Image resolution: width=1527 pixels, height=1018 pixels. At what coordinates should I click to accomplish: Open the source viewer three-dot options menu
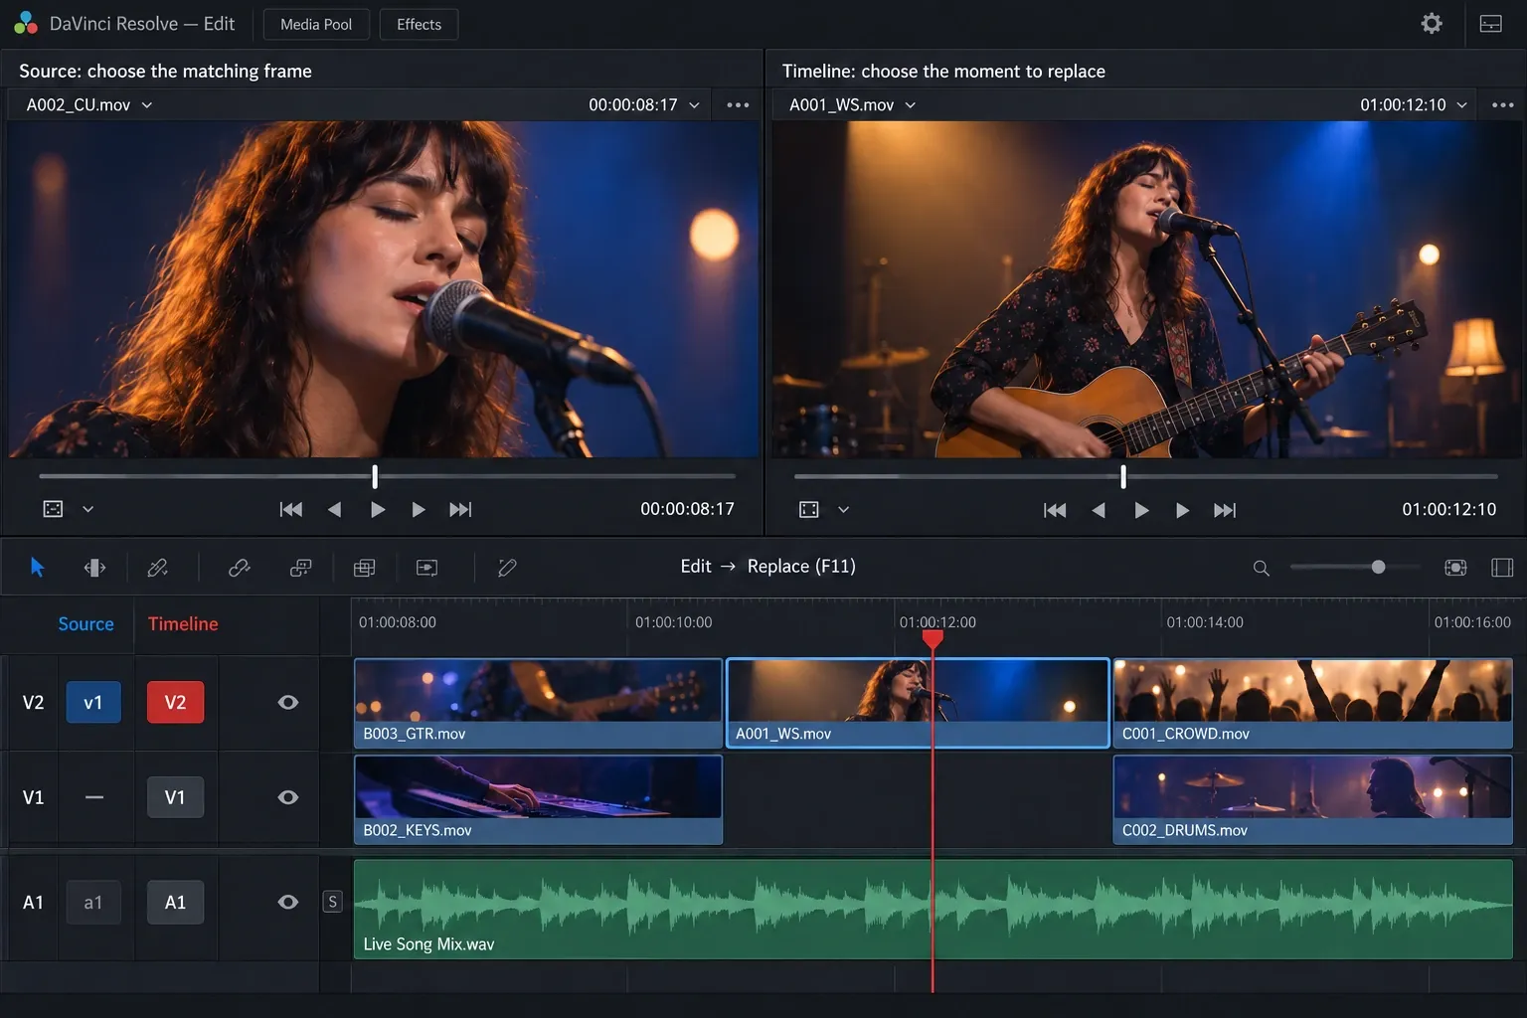pos(738,104)
